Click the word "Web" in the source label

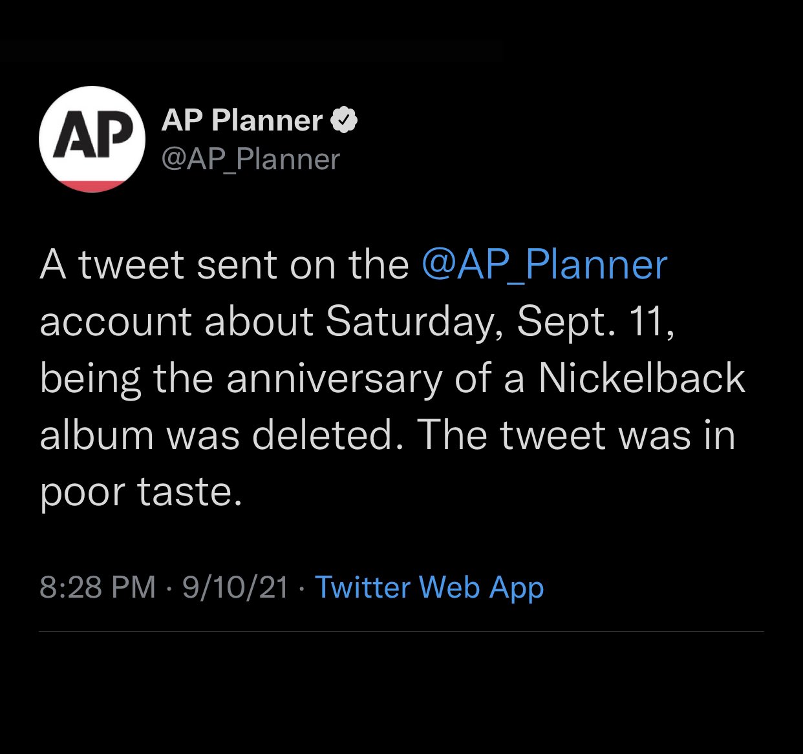(450, 587)
